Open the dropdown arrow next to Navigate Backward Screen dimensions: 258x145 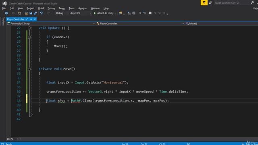click(x=10, y=13)
